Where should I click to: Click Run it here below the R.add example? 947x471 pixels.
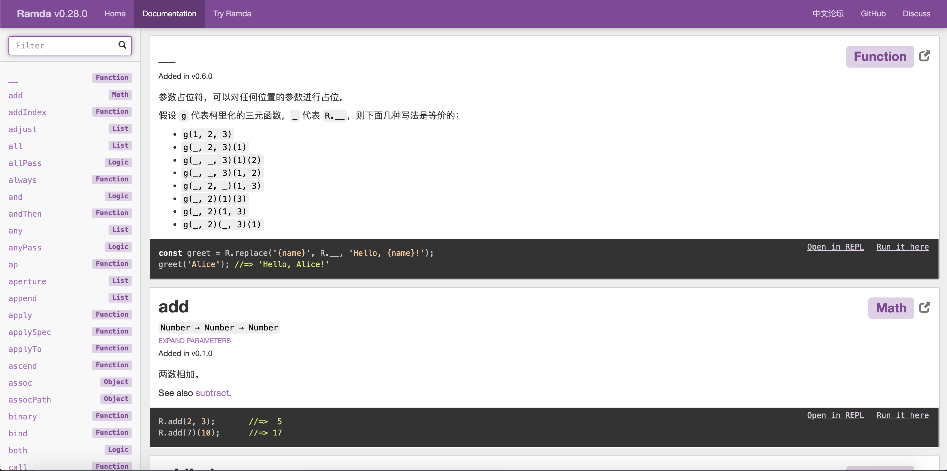tap(902, 415)
